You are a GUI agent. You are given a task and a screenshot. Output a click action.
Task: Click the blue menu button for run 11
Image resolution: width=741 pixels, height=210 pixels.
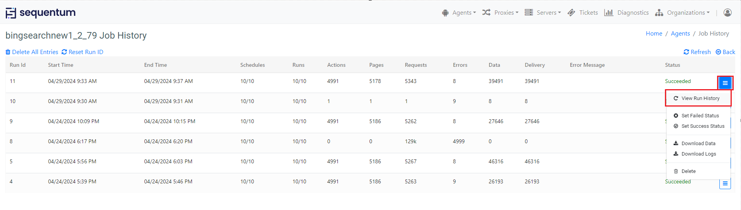pyautogui.click(x=725, y=83)
